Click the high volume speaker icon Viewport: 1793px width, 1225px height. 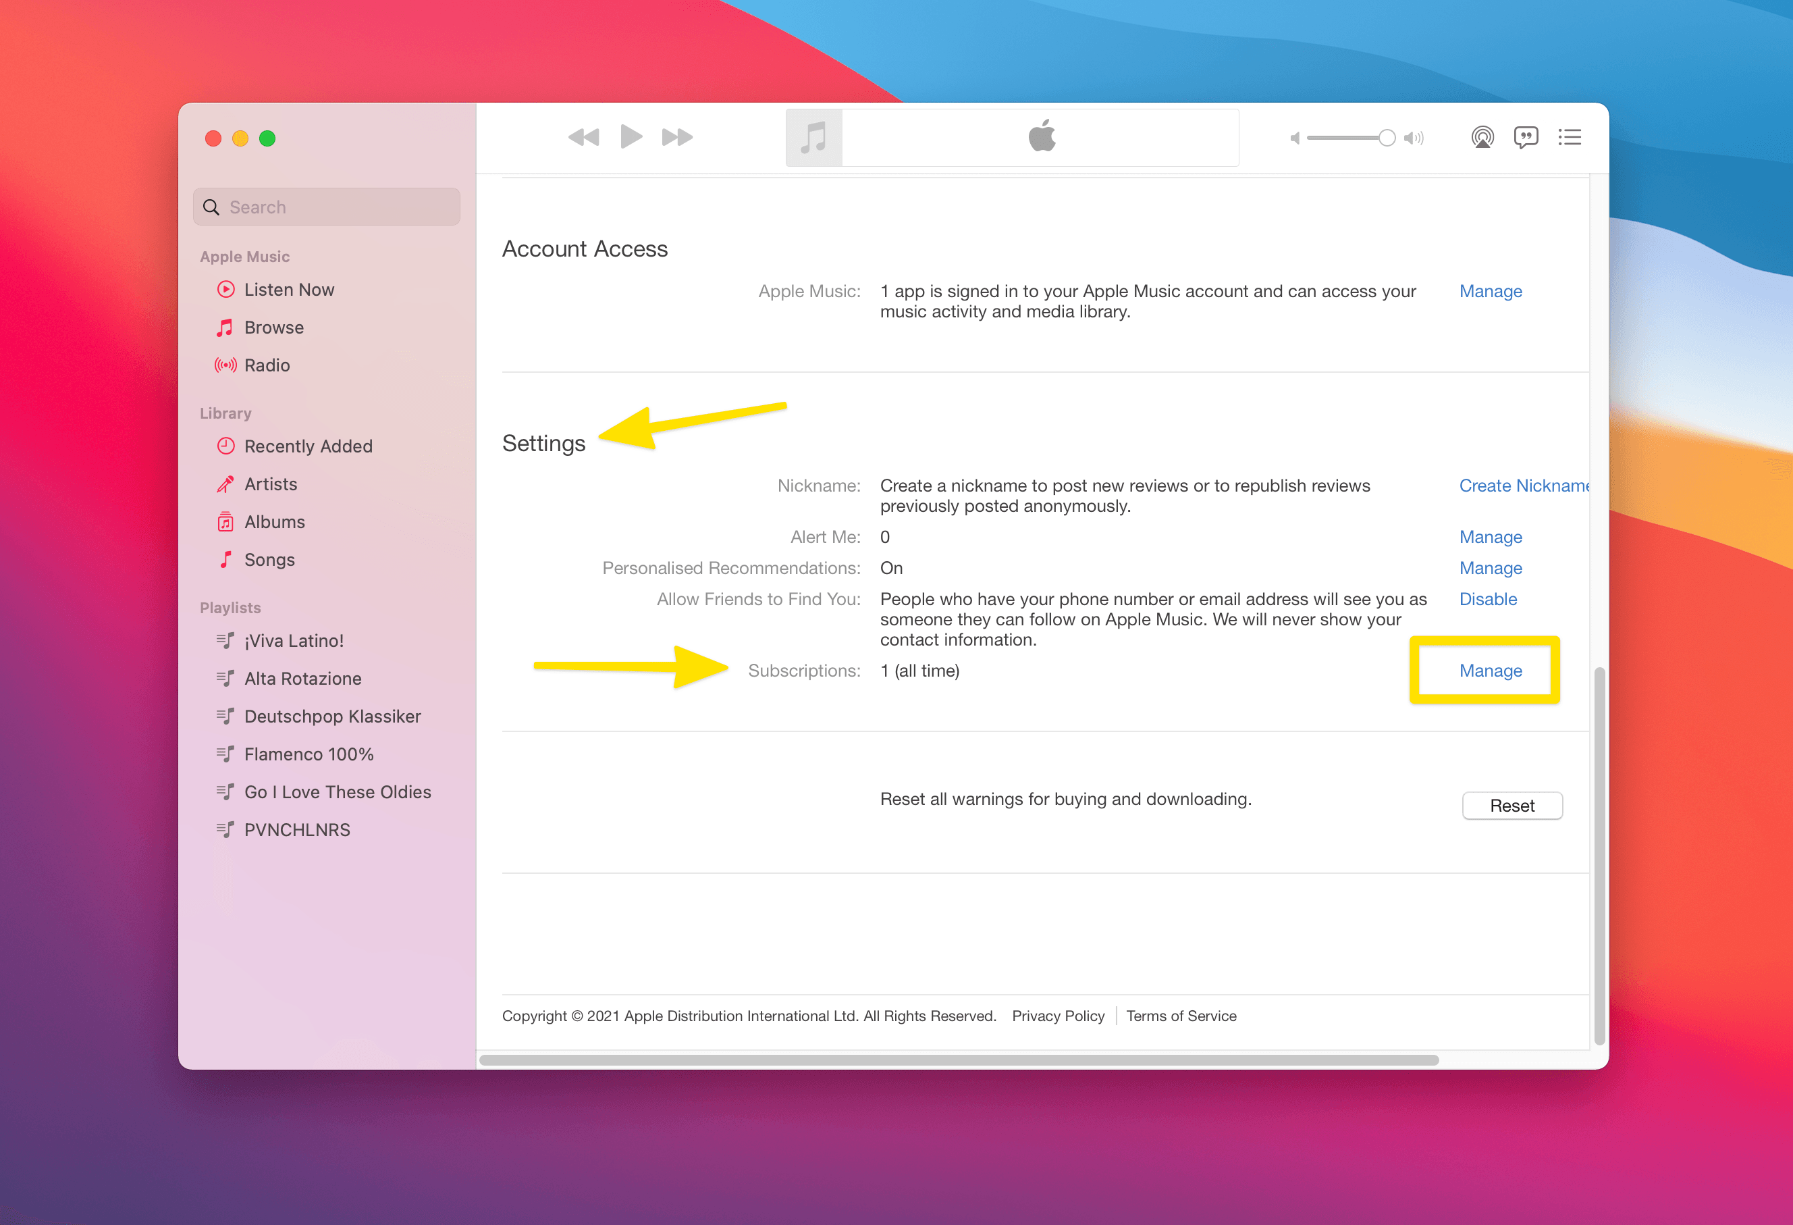pos(1414,138)
